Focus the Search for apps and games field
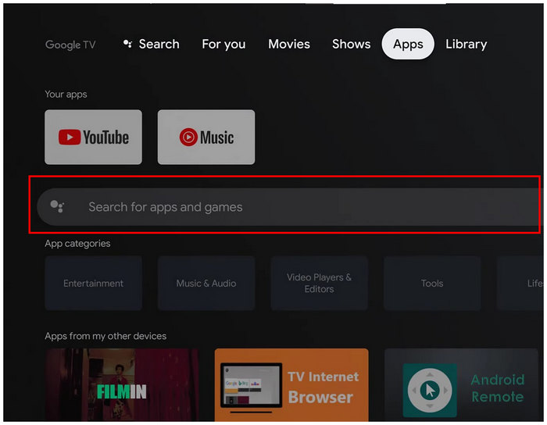The image size is (547, 425). pyautogui.click(x=289, y=207)
